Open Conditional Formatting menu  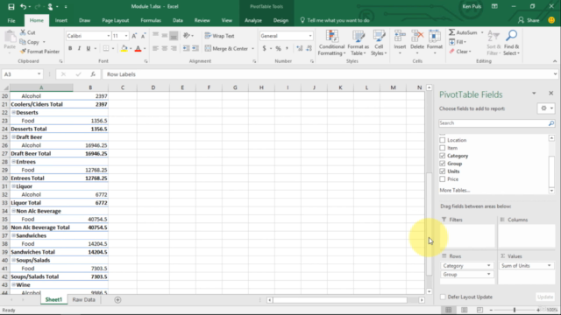331,43
